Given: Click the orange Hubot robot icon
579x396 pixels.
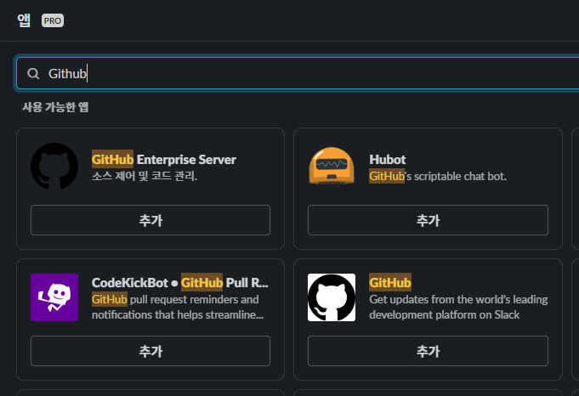Looking at the screenshot, I should click(332, 166).
